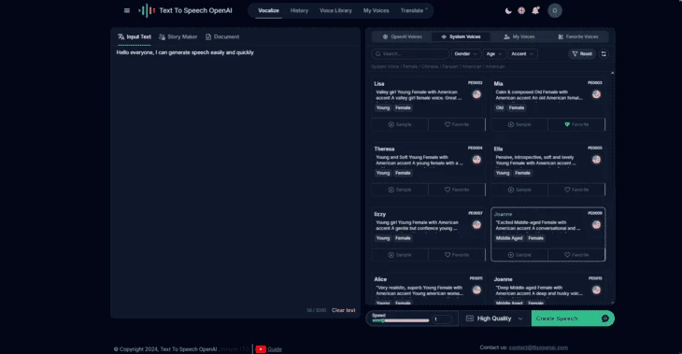The height and width of the screenshot is (354, 682).
Task: Favorite the Ella voice
Action: (x=576, y=190)
